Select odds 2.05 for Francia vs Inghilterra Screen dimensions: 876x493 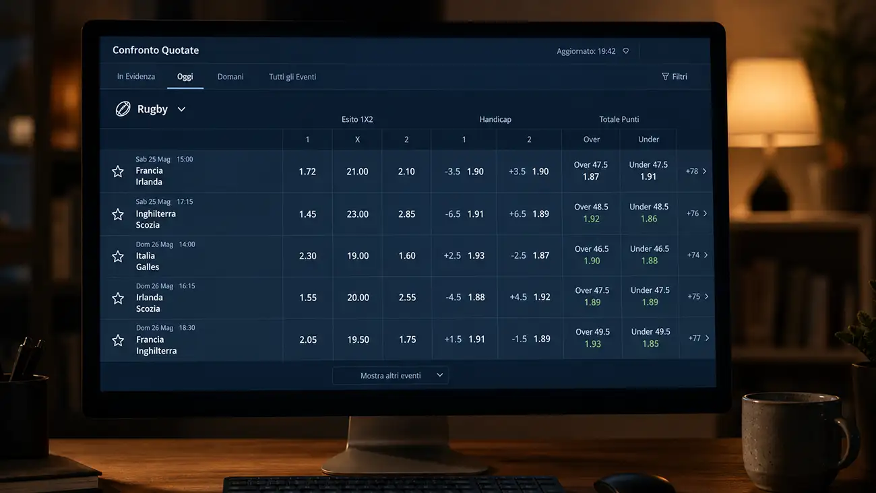[308, 340]
